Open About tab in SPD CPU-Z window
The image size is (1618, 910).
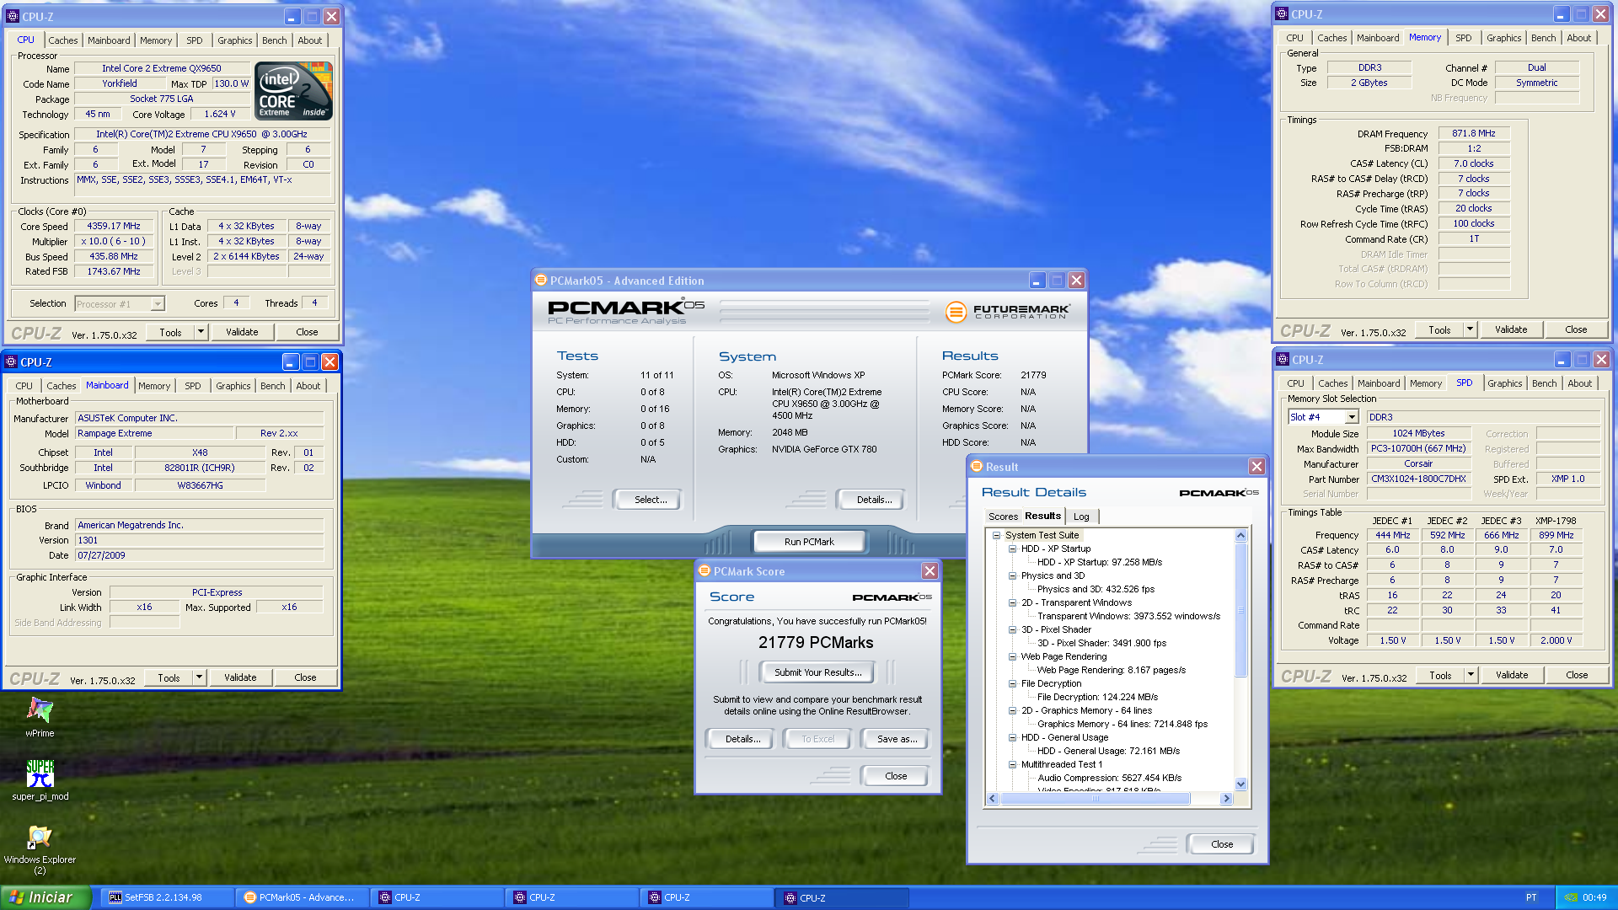(1579, 383)
